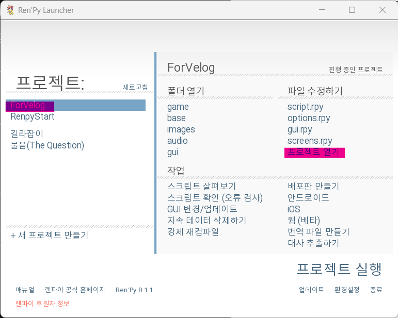This screenshot has width=398, height=318.
Task: Maximize the Ren'Py Launcher window
Action: [352, 10]
